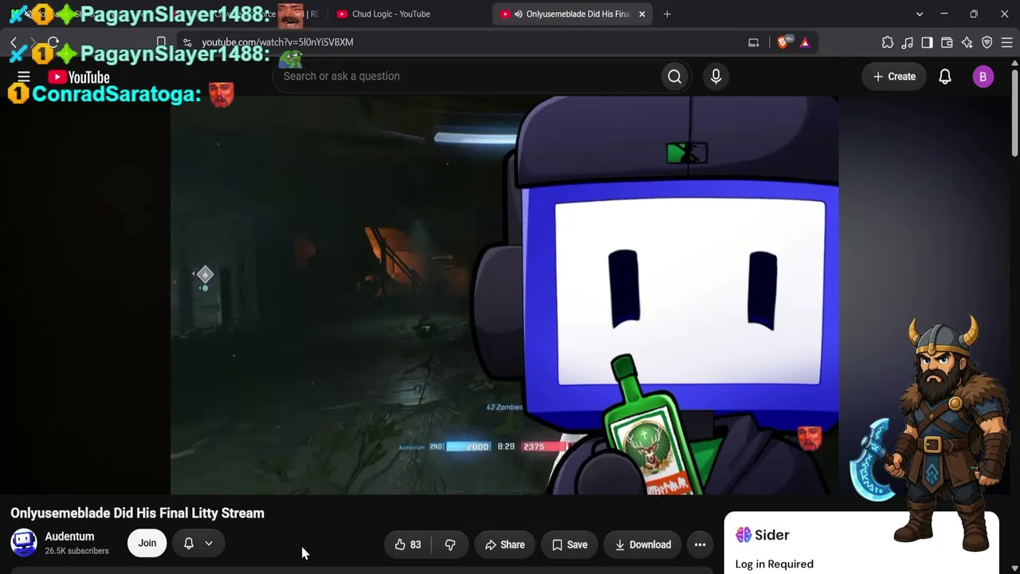Click the video title 'Onlyusemeblade Did His Final Litty Stream'
This screenshot has width=1020, height=574.
[137, 513]
